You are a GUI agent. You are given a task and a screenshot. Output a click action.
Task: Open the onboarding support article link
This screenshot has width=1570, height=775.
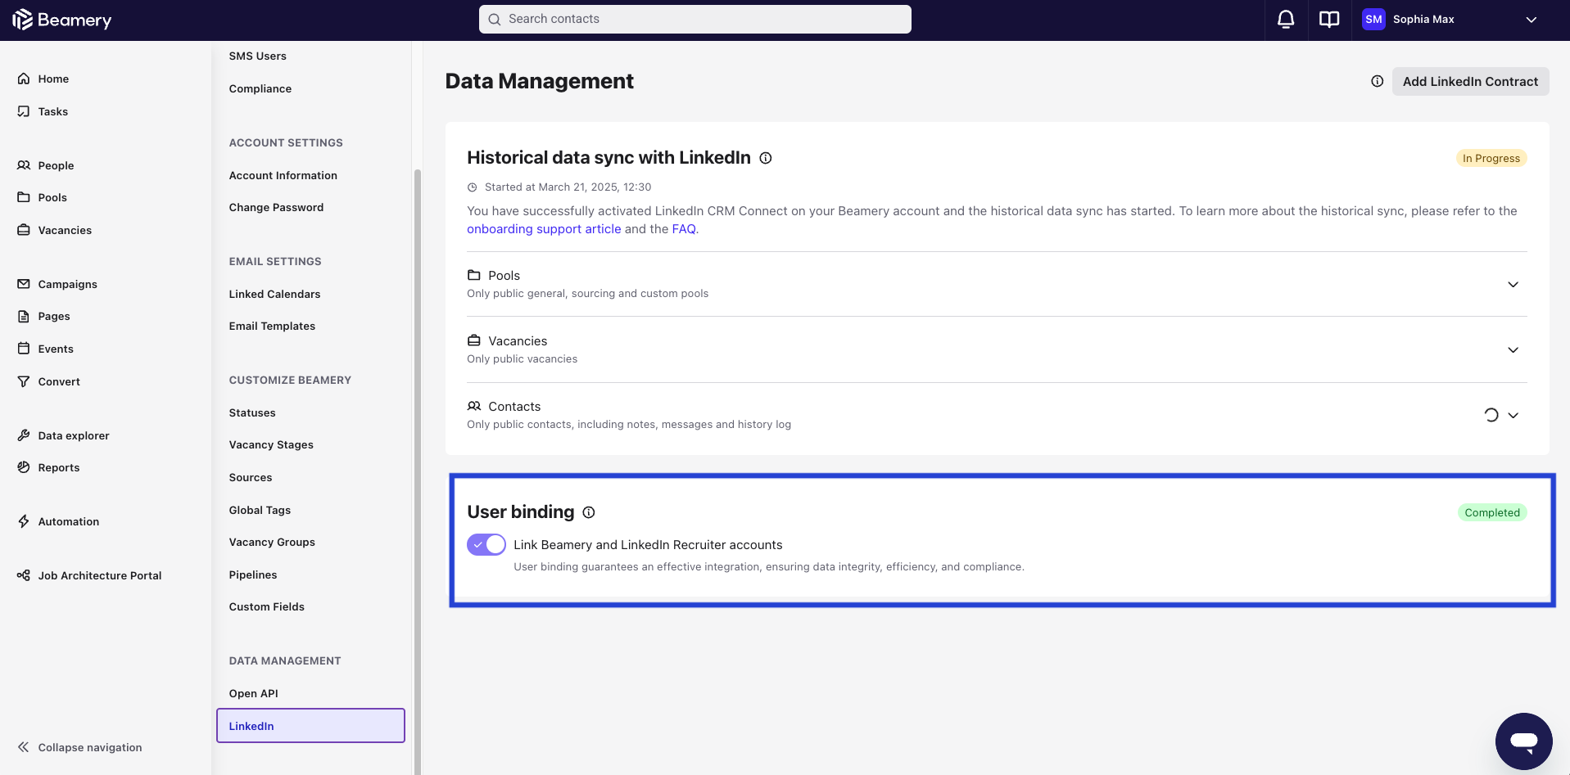click(544, 229)
